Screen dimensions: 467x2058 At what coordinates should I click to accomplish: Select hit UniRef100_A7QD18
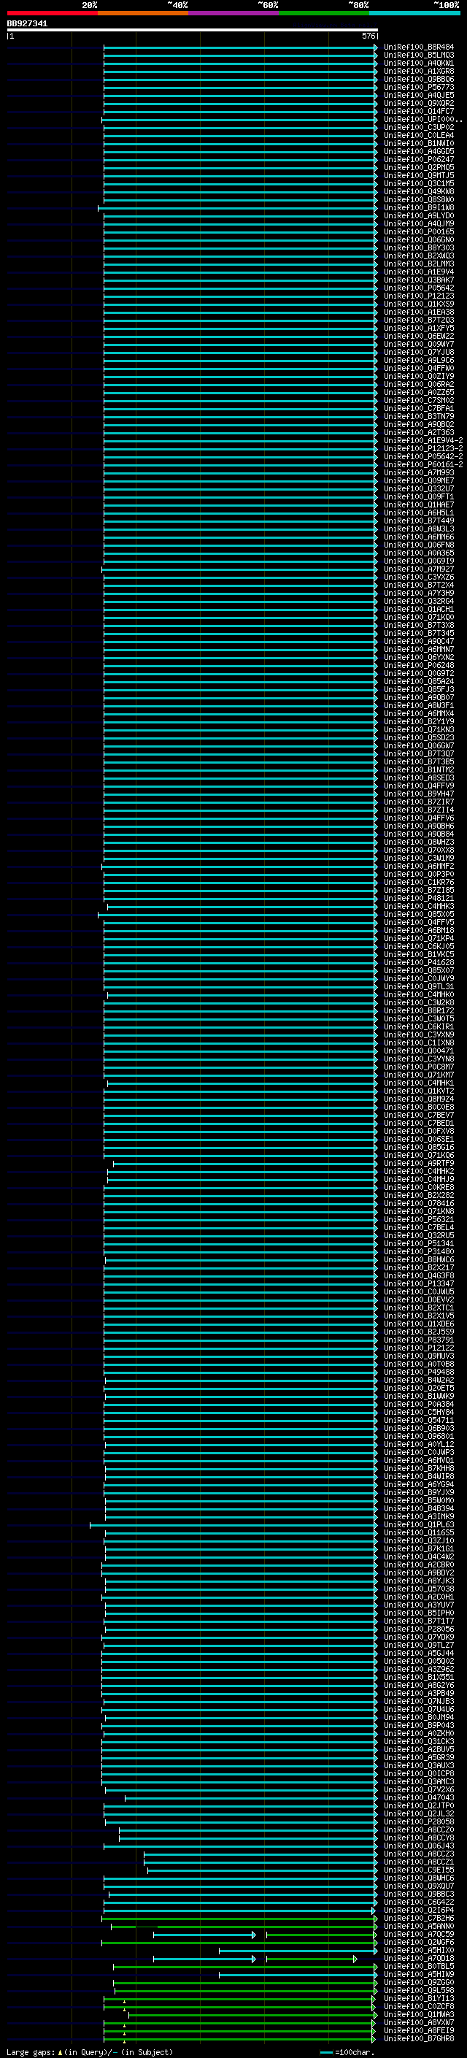(x=419, y=1958)
